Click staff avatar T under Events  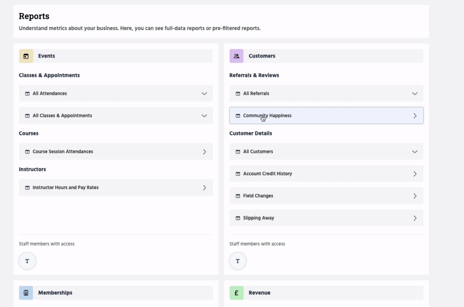coord(27,261)
